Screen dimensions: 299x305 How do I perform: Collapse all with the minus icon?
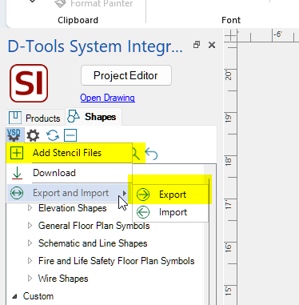pyautogui.click(x=70, y=135)
